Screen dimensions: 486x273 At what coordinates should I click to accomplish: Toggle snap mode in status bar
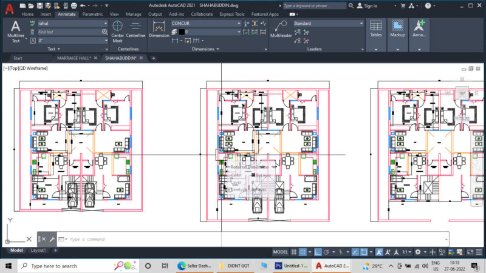(303, 252)
